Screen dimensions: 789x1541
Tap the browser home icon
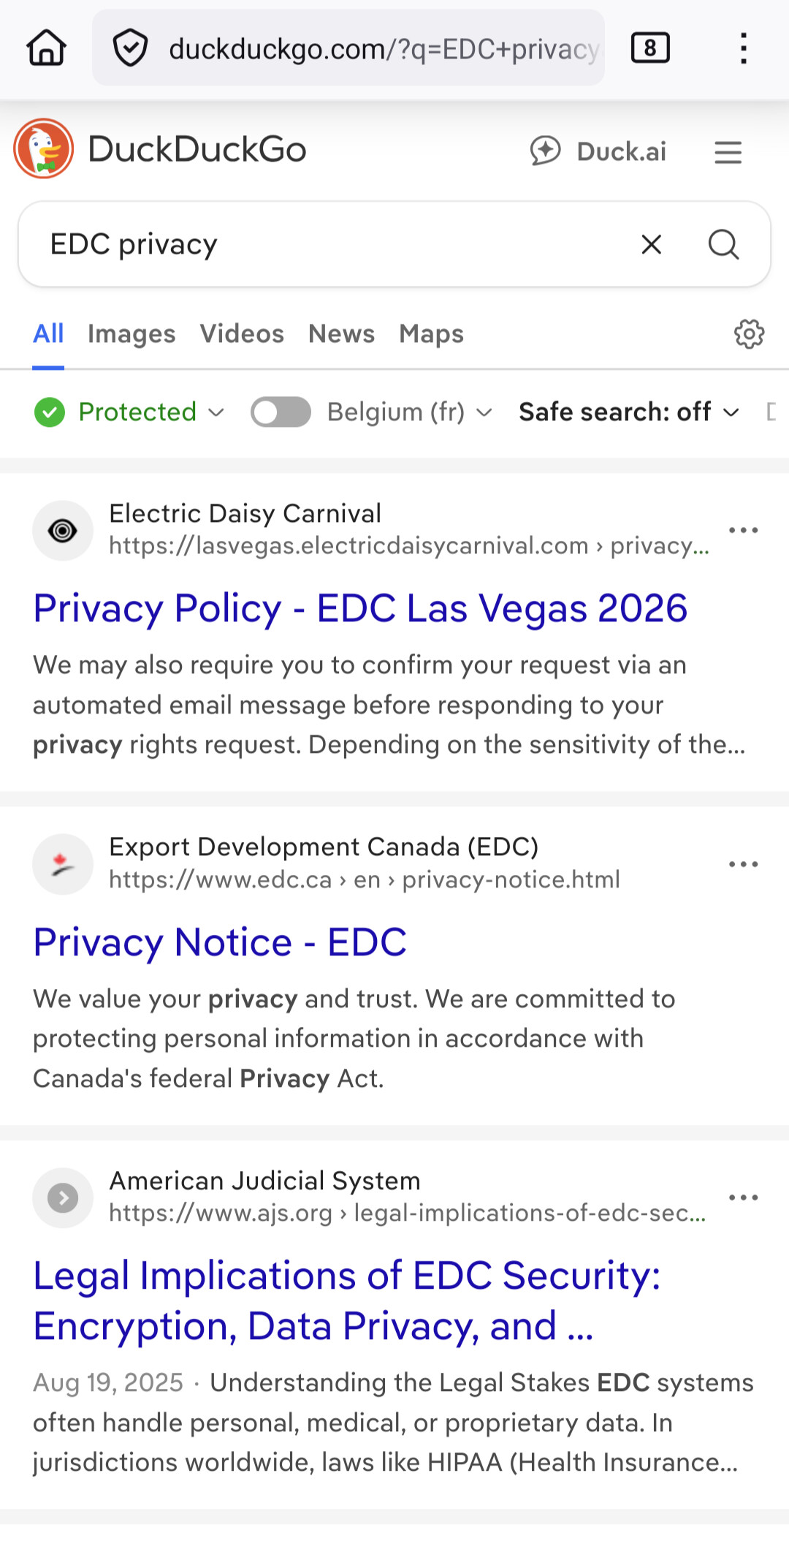(47, 48)
